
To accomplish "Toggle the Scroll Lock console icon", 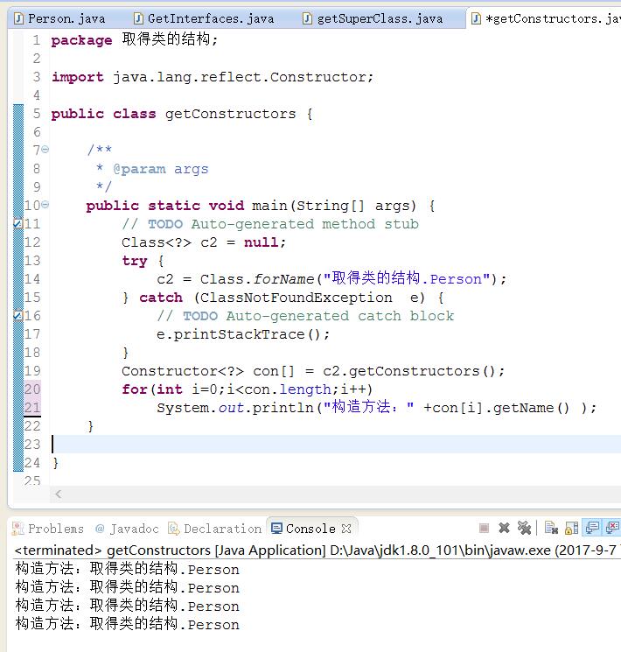I will click(571, 528).
